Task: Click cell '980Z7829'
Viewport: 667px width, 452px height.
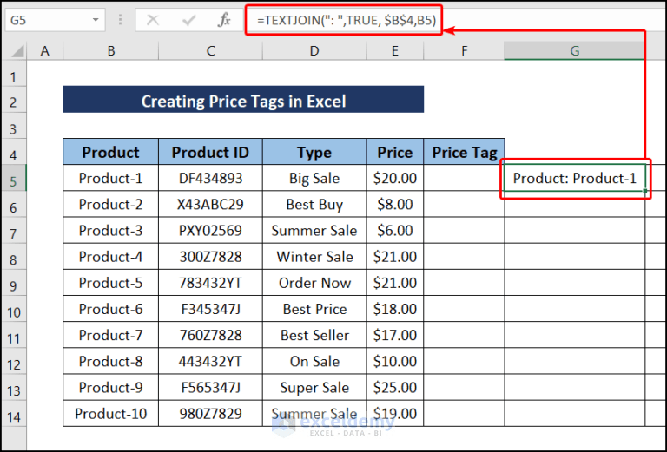Action: pyautogui.click(x=210, y=414)
